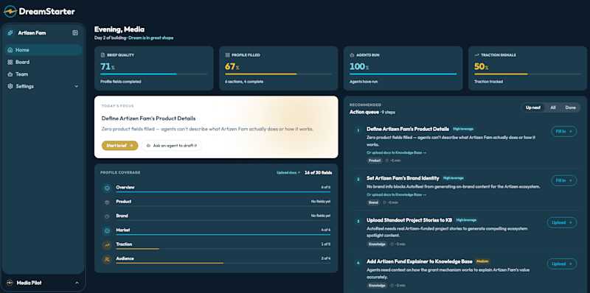
Task: Click the Brand coverage palette icon
Action: (x=107, y=216)
